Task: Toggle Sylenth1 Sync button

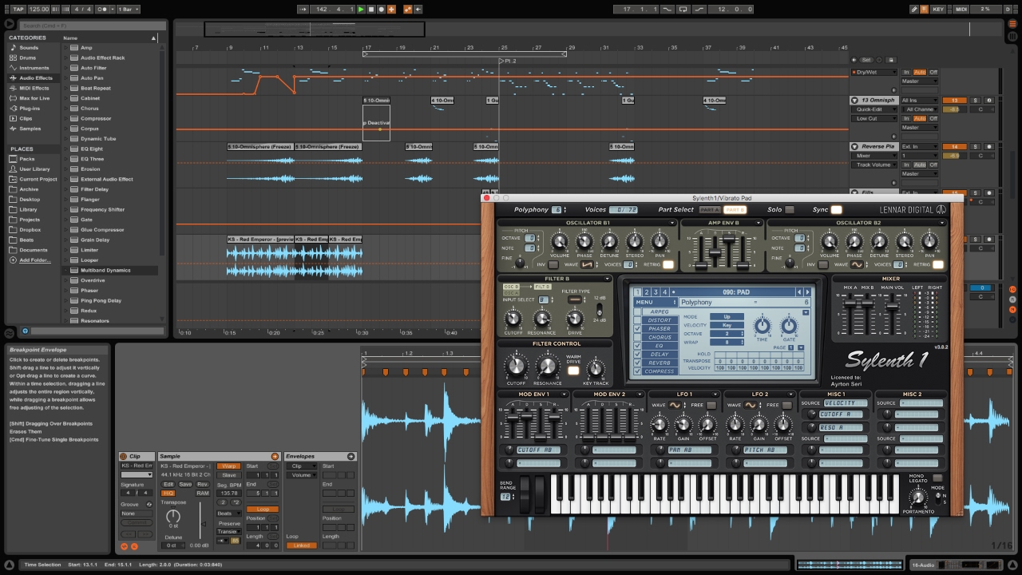Action: coord(836,210)
